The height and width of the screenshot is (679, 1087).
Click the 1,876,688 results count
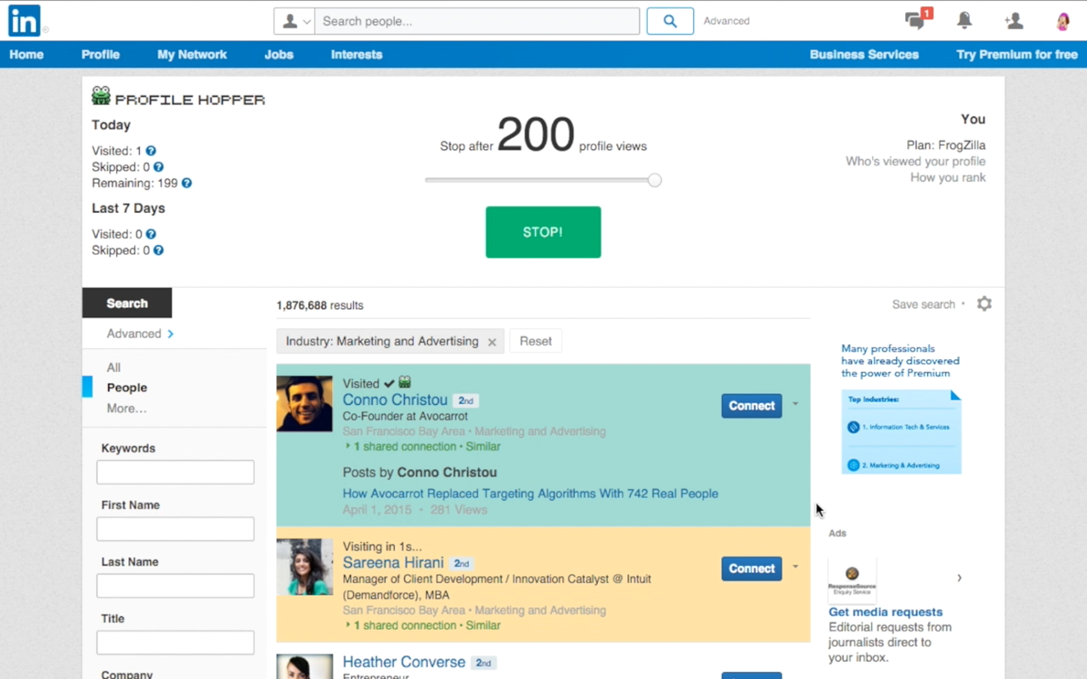coord(320,305)
